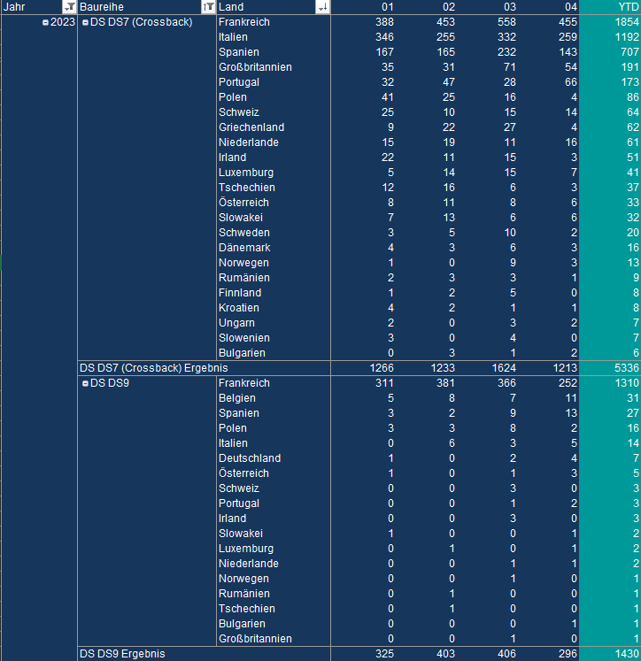Select the 03 month column header

tap(510, 7)
